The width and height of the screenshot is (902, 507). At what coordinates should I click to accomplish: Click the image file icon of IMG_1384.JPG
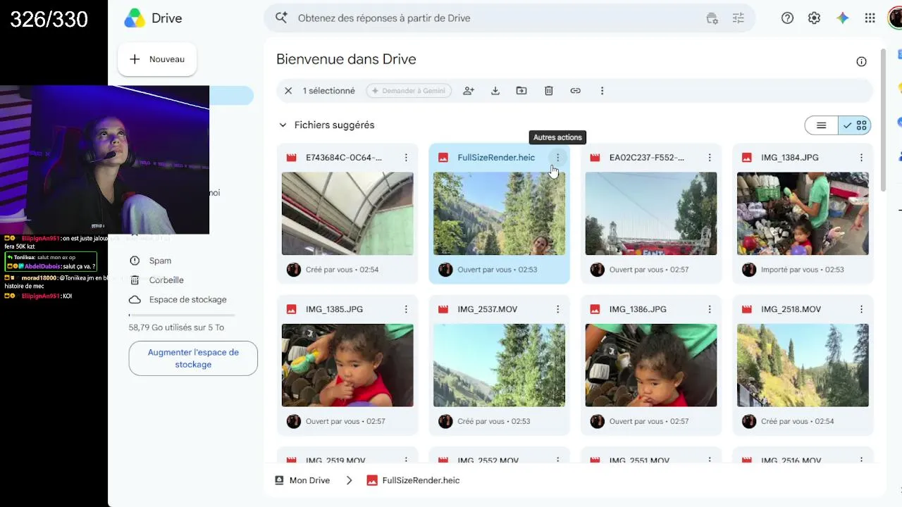(747, 158)
